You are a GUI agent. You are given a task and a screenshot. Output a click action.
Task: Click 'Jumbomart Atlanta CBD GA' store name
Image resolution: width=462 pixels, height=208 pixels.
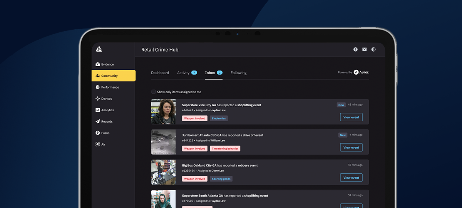[202, 135]
